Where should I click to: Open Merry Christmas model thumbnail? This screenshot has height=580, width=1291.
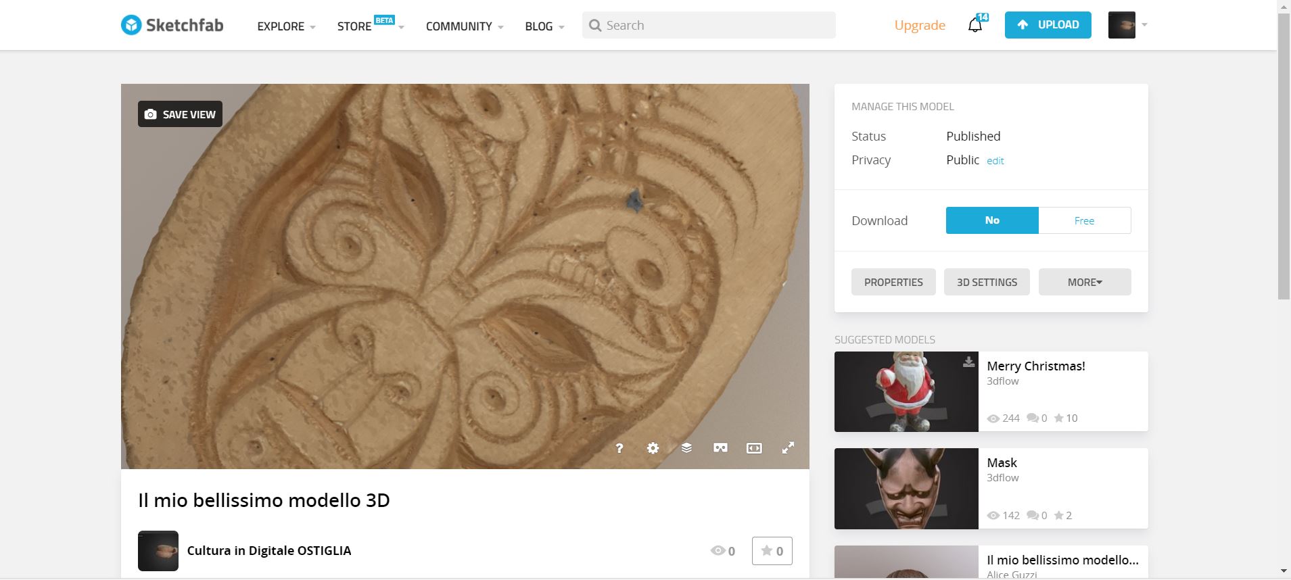[906, 391]
